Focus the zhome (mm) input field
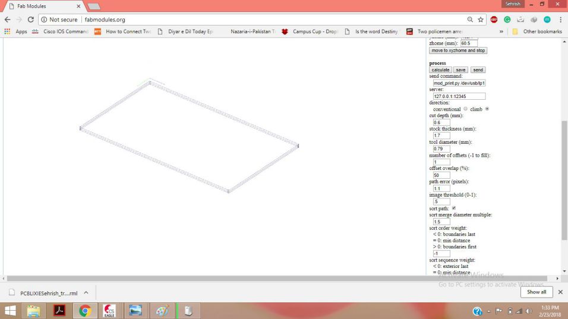The width and height of the screenshot is (568, 319). [x=469, y=43]
